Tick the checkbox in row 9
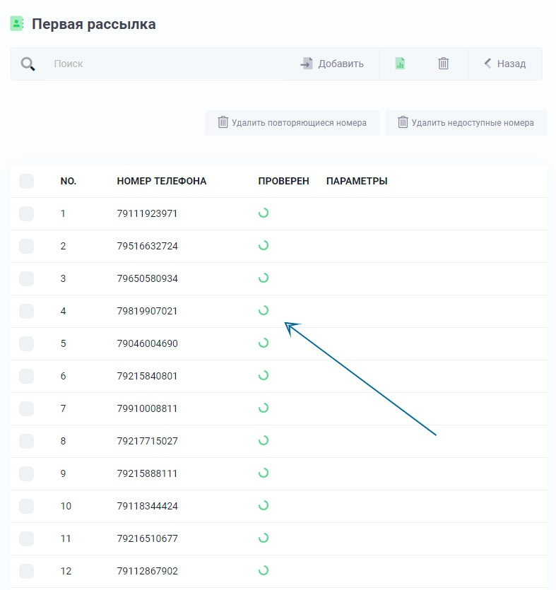 (26, 473)
